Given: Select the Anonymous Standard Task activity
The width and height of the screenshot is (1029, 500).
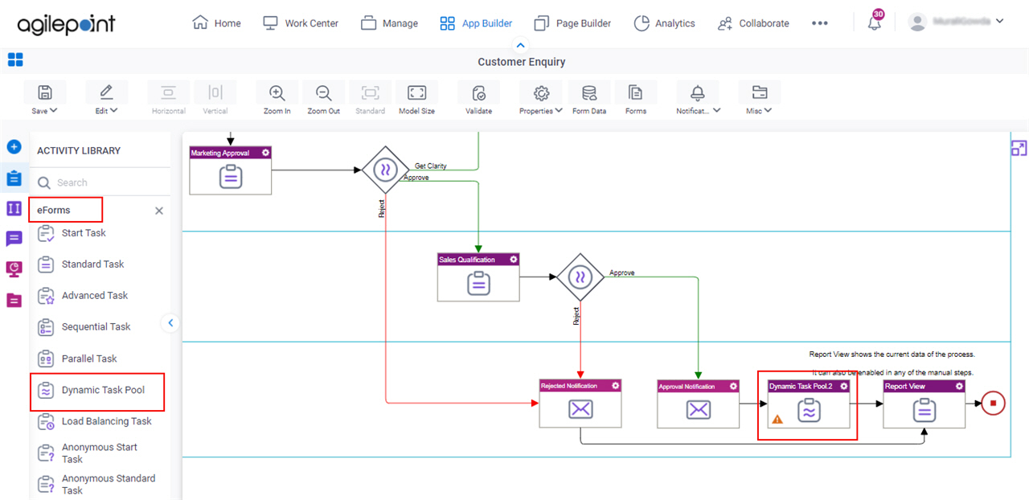Looking at the screenshot, I should pyautogui.click(x=109, y=484).
